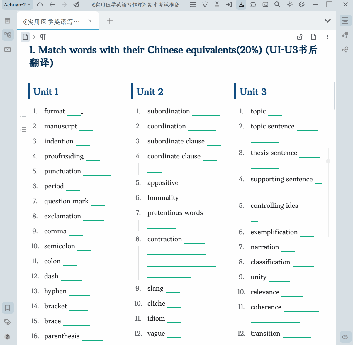This screenshot has height=345, width=353.
Task: Open the graph view icon in the right dock
Action: coord(345,35)
